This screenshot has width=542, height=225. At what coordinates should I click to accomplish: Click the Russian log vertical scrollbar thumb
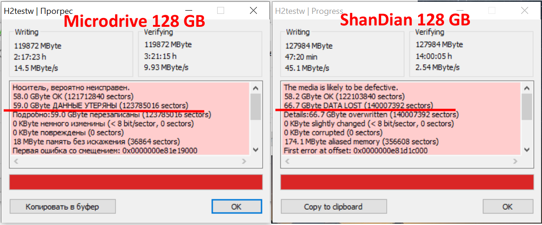(256, 107)
